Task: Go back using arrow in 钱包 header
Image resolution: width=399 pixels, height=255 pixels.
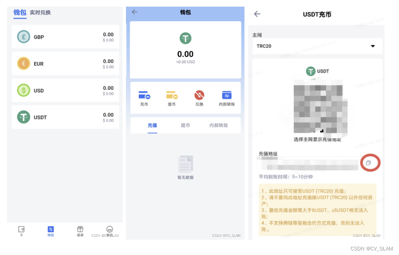Action: (135, 12)
